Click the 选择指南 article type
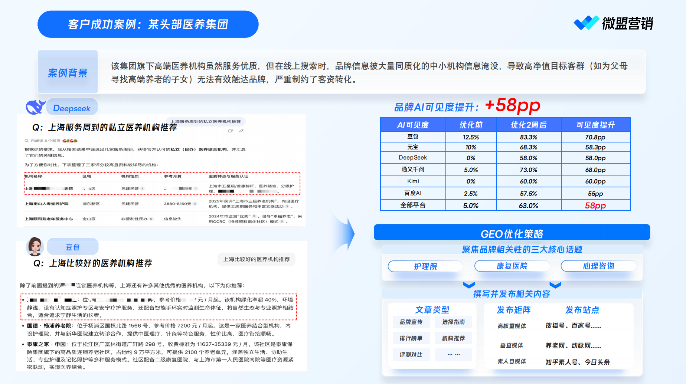686x384 pixels. (x=453, y=322)
